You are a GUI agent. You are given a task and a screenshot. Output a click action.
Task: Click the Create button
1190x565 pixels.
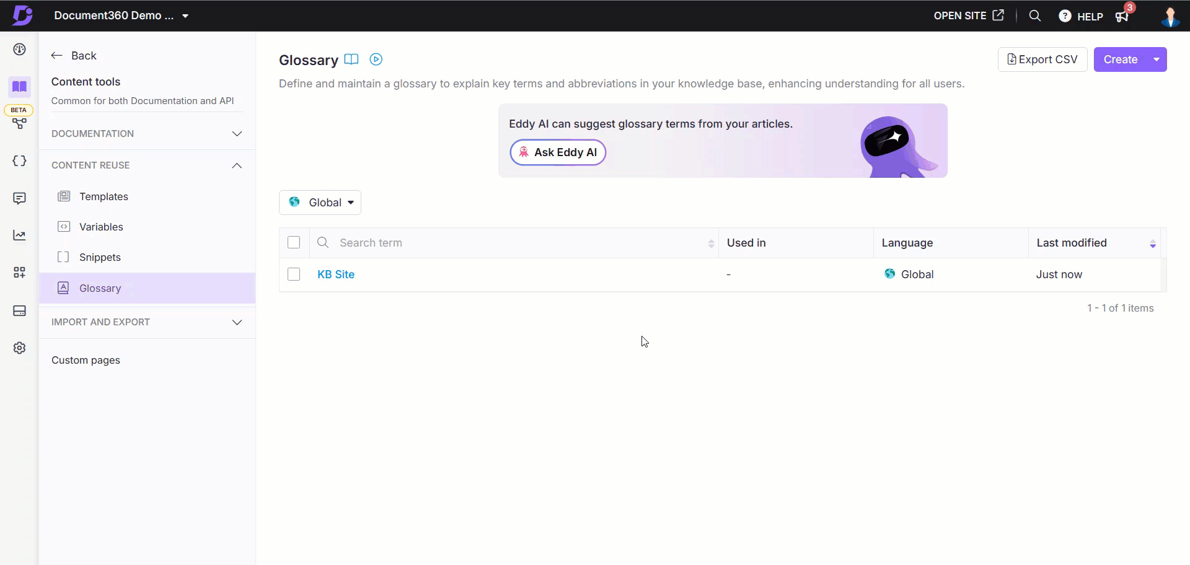pyautogui.click(x=1121, y=59)
